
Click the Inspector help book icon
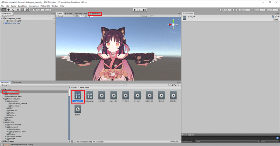[273, 16]
